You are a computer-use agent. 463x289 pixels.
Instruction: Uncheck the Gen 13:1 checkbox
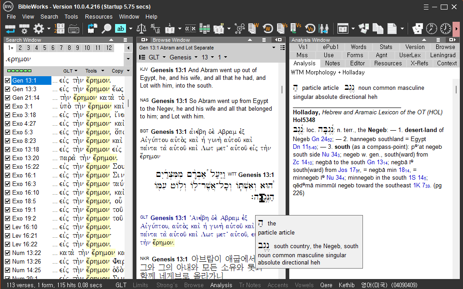coord(8,80)
